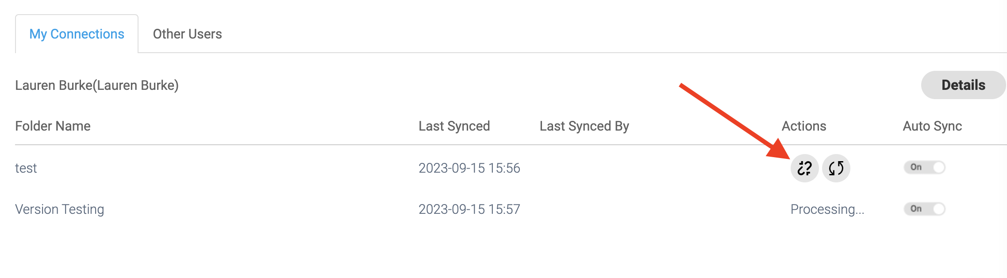Open the Version Testing folder name

pos(60,209)
